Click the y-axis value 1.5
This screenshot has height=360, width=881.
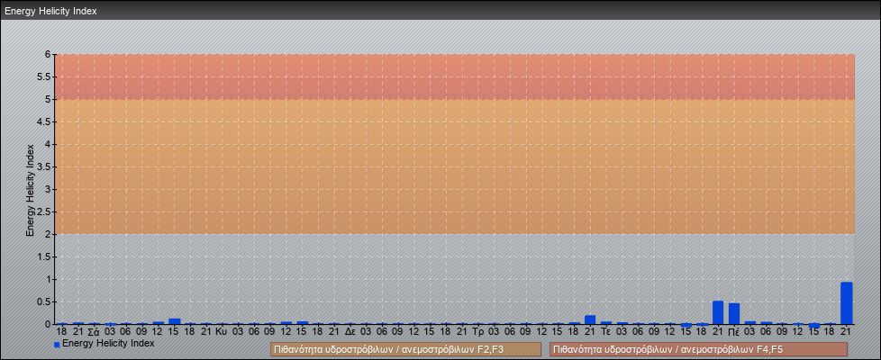pos(44,256)
